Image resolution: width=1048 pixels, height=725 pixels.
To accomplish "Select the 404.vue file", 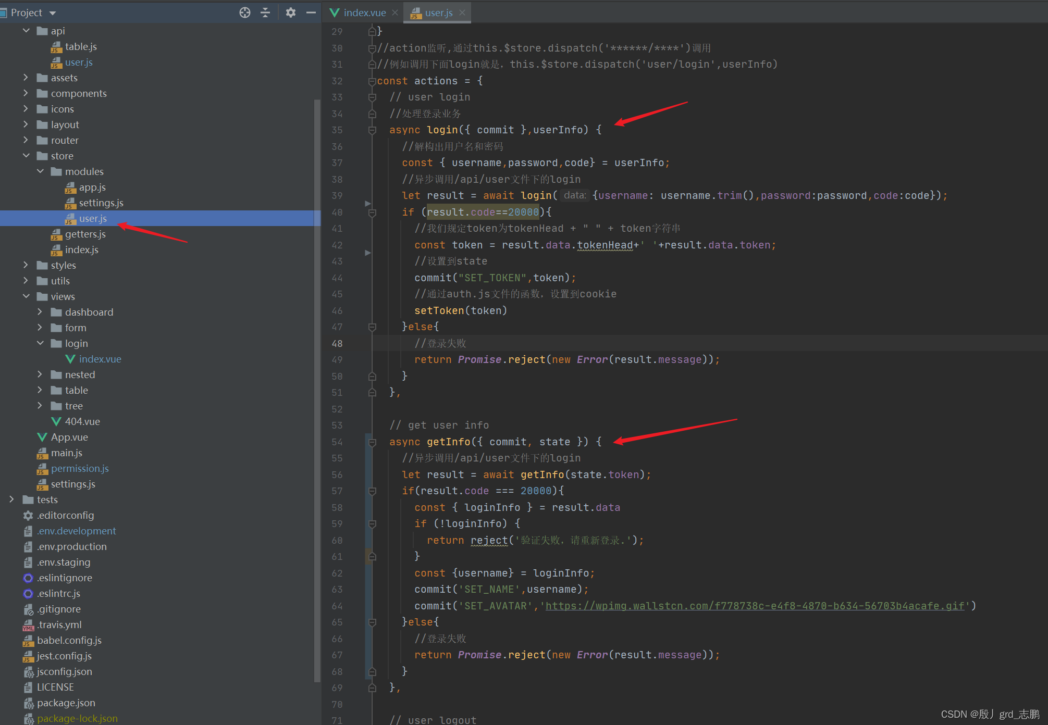I will (82, 421).
